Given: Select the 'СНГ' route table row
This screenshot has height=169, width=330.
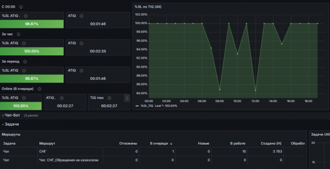Looking at the screenshot, I should click(x=153, y=151).
